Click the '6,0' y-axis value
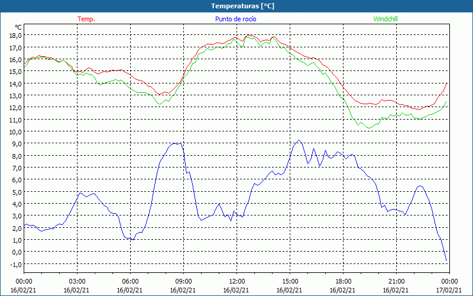This screenshot has width=473, height=296. [x=18, y=180]
